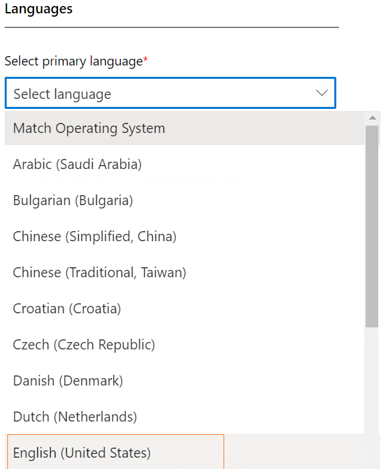
Task: Open the Select language combo box
Action: click(x=170, y=93)
